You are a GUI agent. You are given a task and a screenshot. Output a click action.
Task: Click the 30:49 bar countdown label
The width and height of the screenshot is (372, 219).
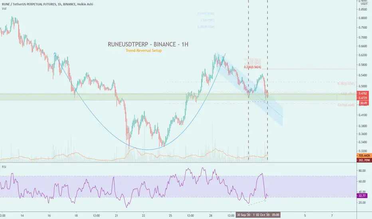363,103
